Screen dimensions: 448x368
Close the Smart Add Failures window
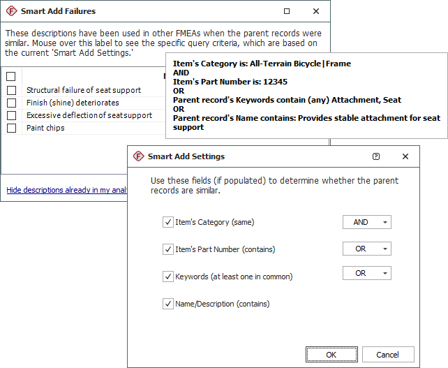click(316, 11)
